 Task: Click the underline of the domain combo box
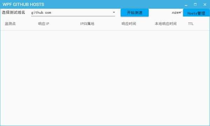73,16
